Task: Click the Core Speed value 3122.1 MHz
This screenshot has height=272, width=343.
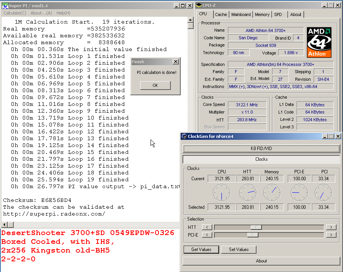Action: click(247, 105)
